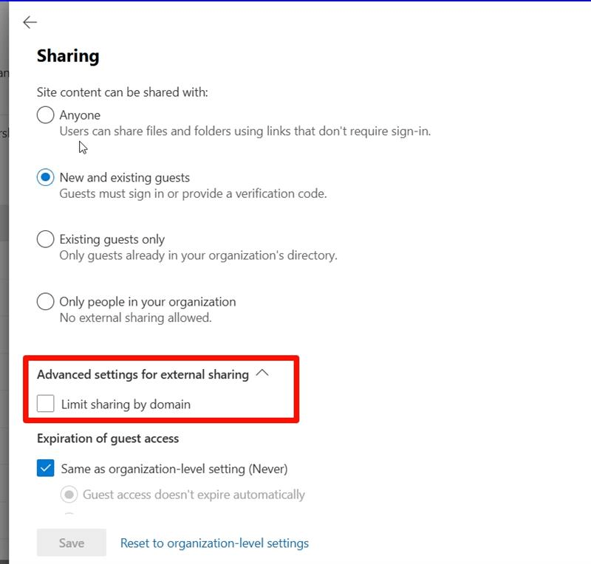Select Only people in your organization
Screen dimensions: 591x564
tap(45, 301)
